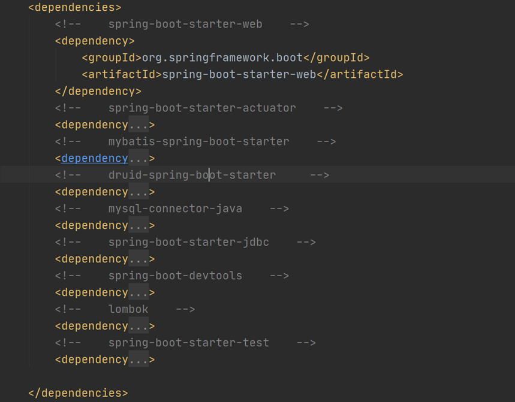Follow the underlined blue dependency link
This screenshot has width=515, height=402.
95,159
